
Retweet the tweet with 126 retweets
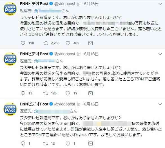45,93
